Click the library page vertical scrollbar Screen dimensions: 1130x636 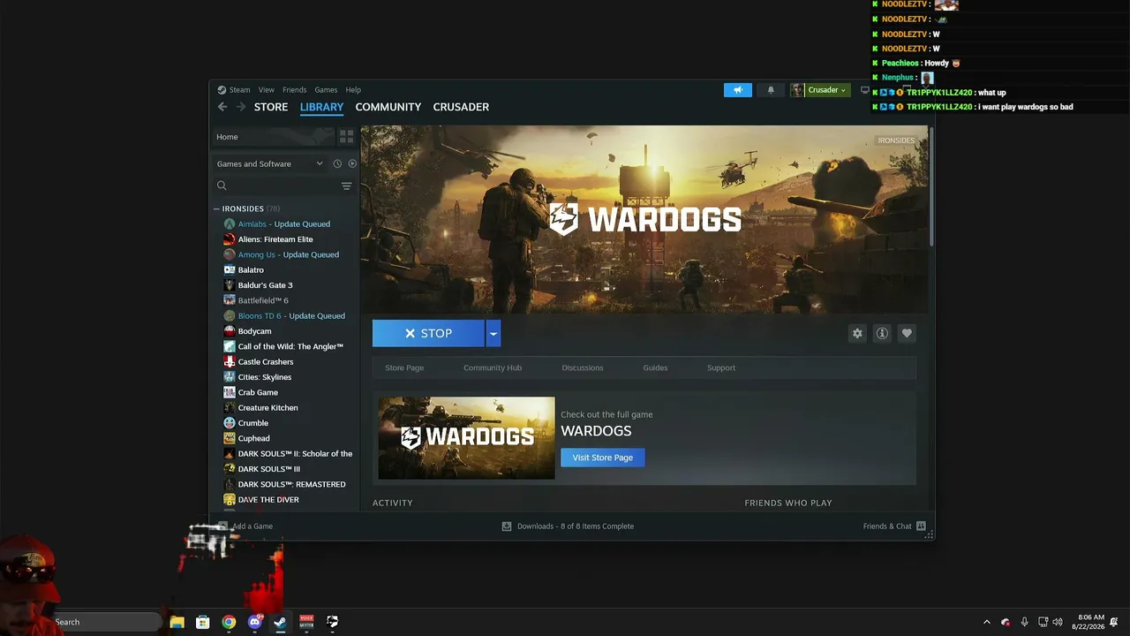(x=930, y=186)
